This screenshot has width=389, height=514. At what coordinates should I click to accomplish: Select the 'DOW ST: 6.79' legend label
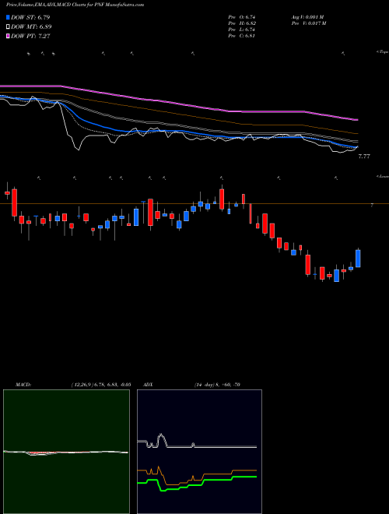click(30, 17)
